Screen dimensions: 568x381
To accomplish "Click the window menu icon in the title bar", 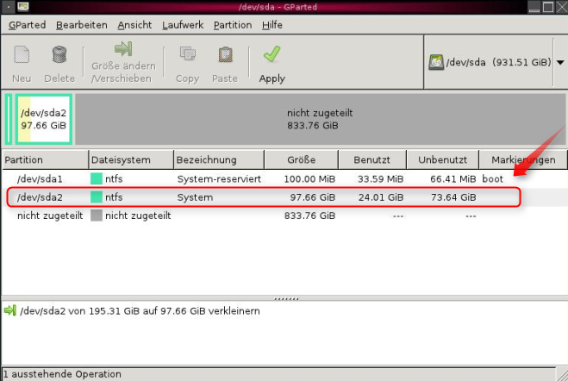I will click(x=23, y=7).
